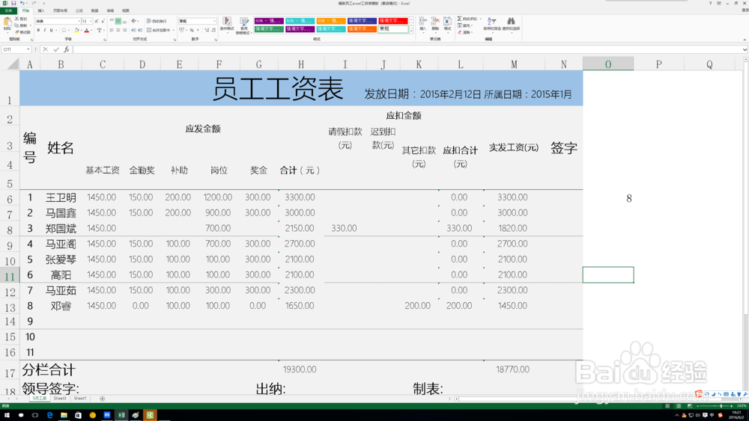Open the font name dropdown

pos(79,21)
